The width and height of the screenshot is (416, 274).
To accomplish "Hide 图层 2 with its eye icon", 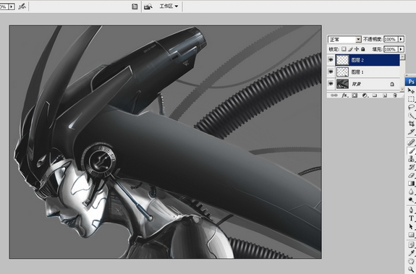I will [331, 60].
